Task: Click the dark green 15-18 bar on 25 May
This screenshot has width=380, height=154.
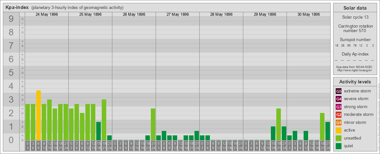Action: point(99,131)
